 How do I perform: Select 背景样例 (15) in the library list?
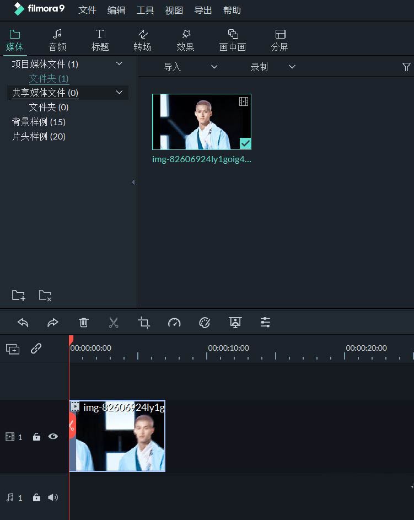[x=39, y=122]
